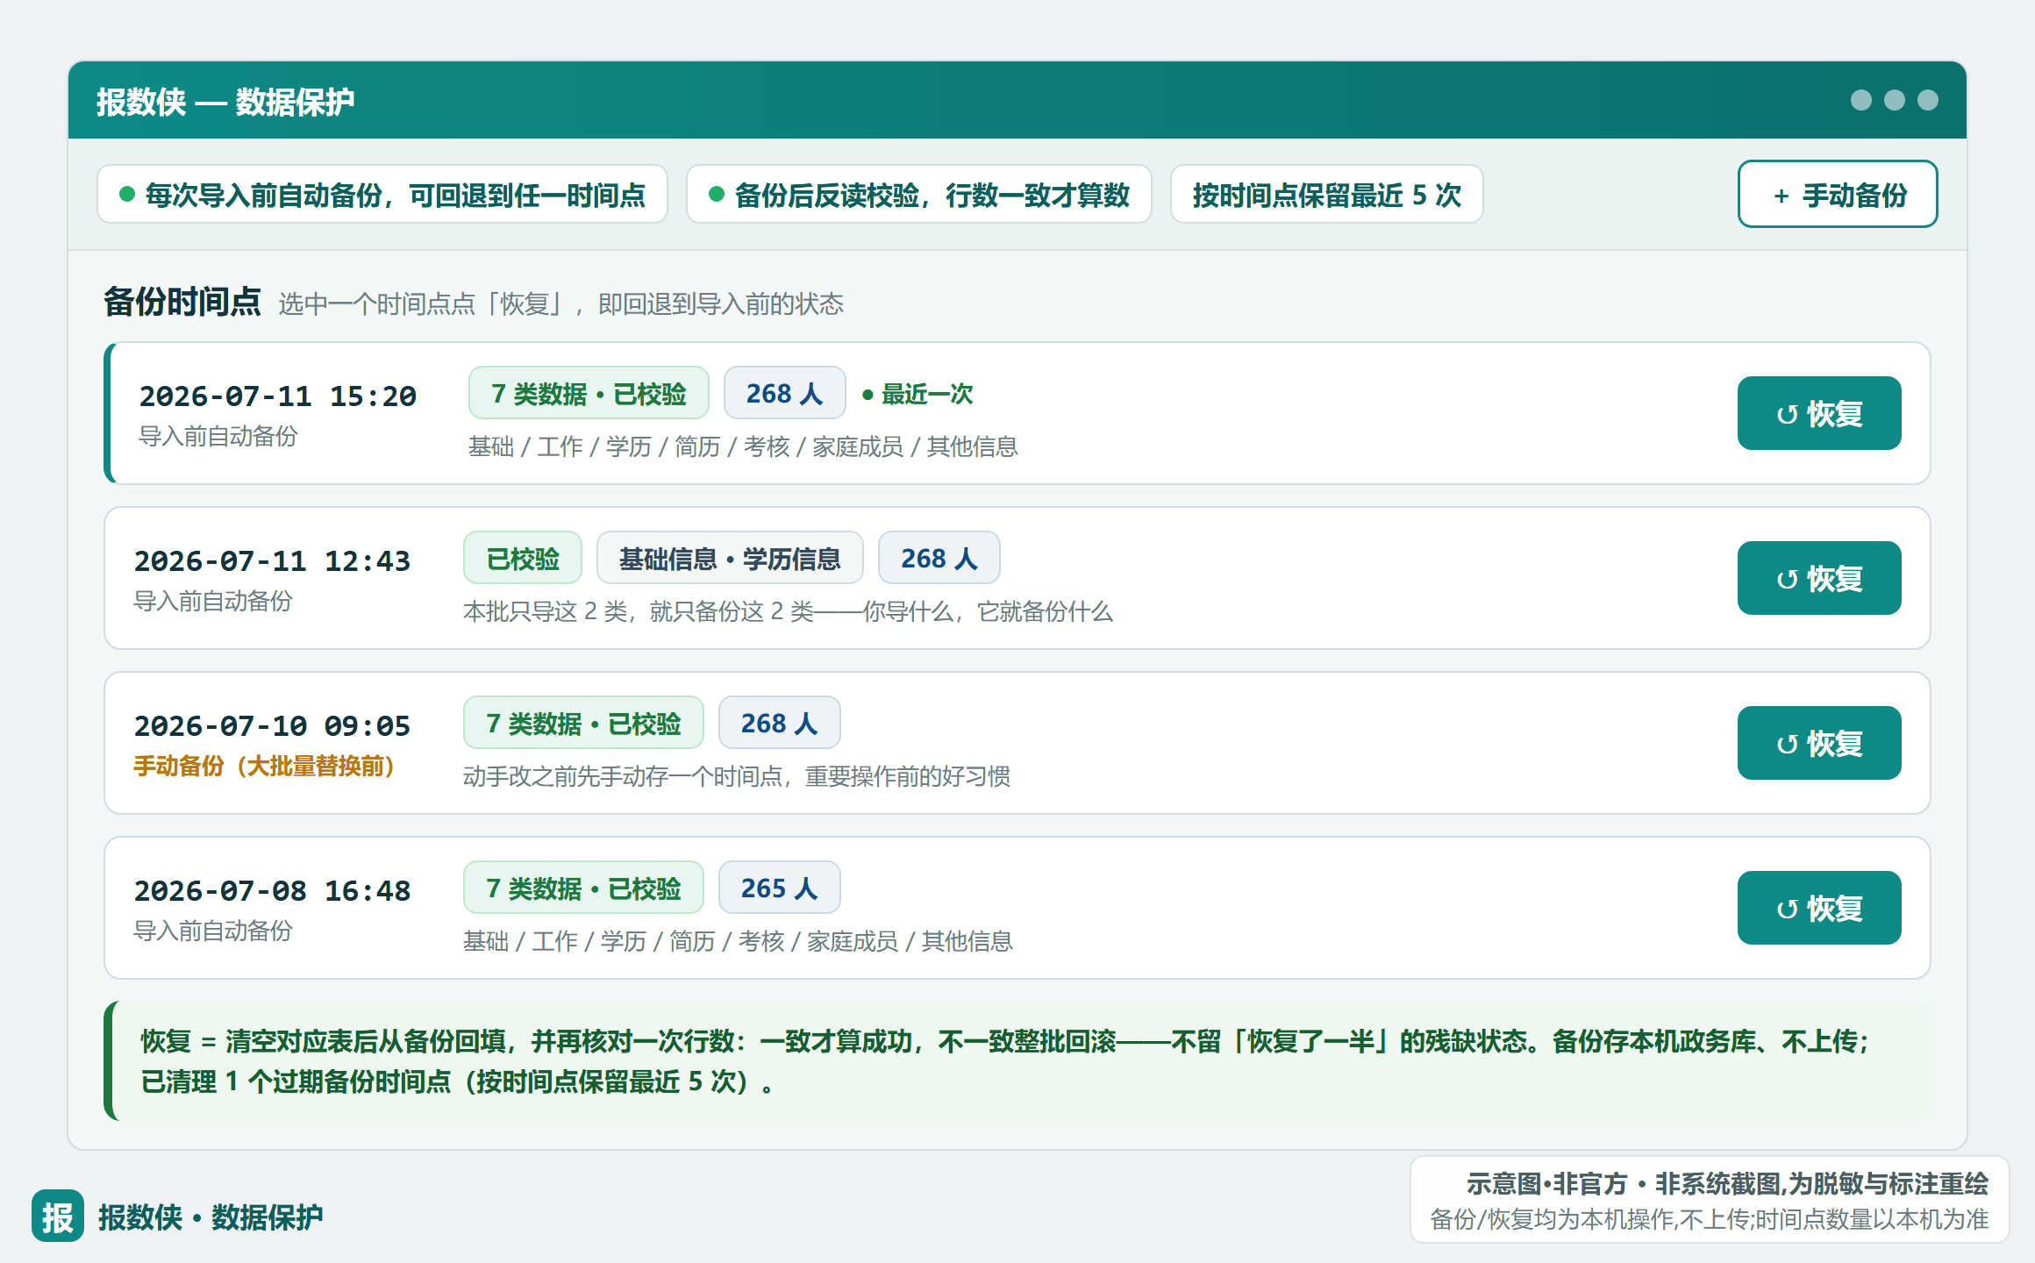Click the 报数侠 — 数据保护 window title

(x=225, y=102)
